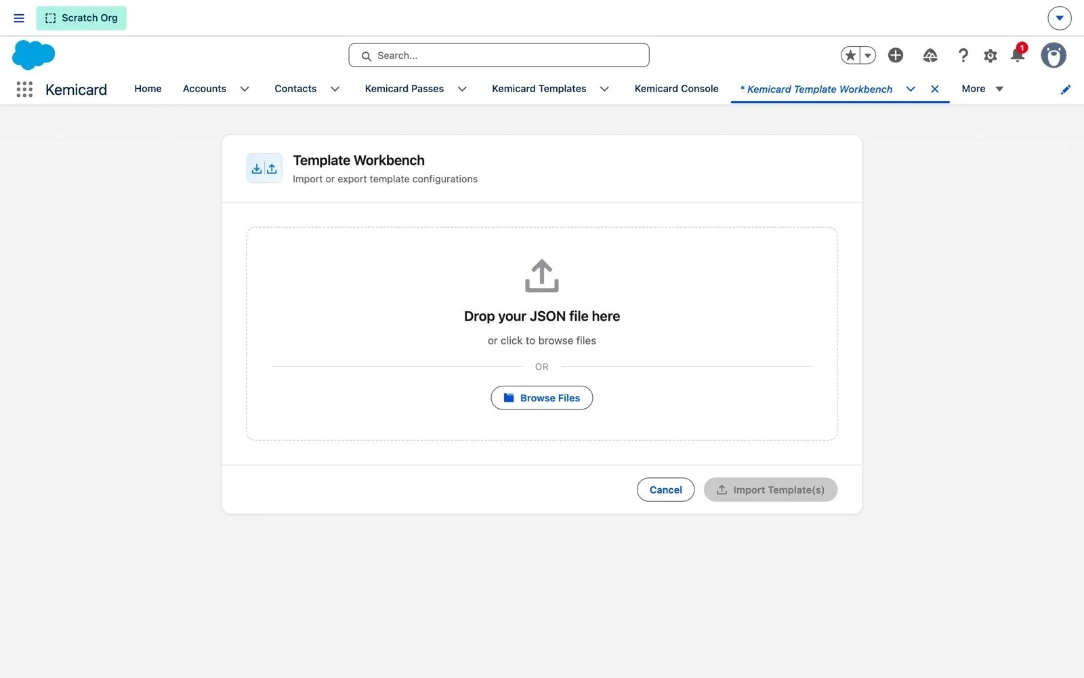Select the Kemicard Template Workbench tab
Screen dimensions: 1084x678
coord(816,89)
